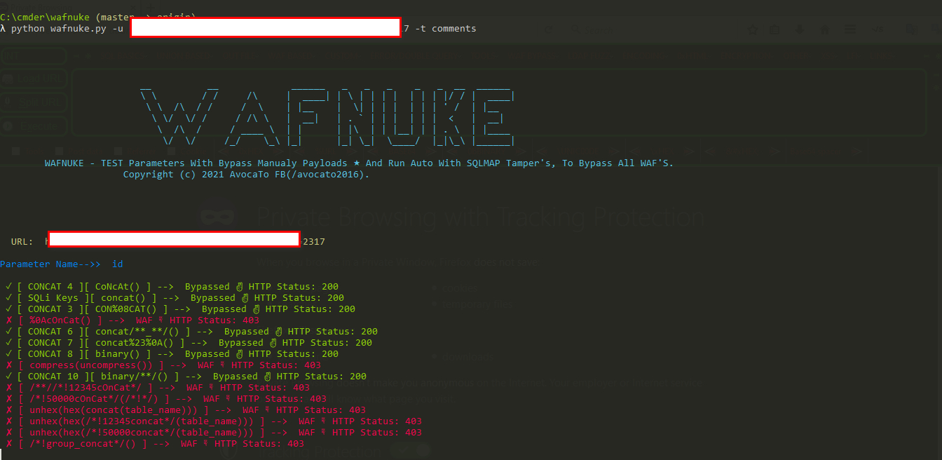The image size is (942, 460).
Task: Click the CONCAT 4 CoNcAt() bypassed result
Action: click(x=172, y=287)
